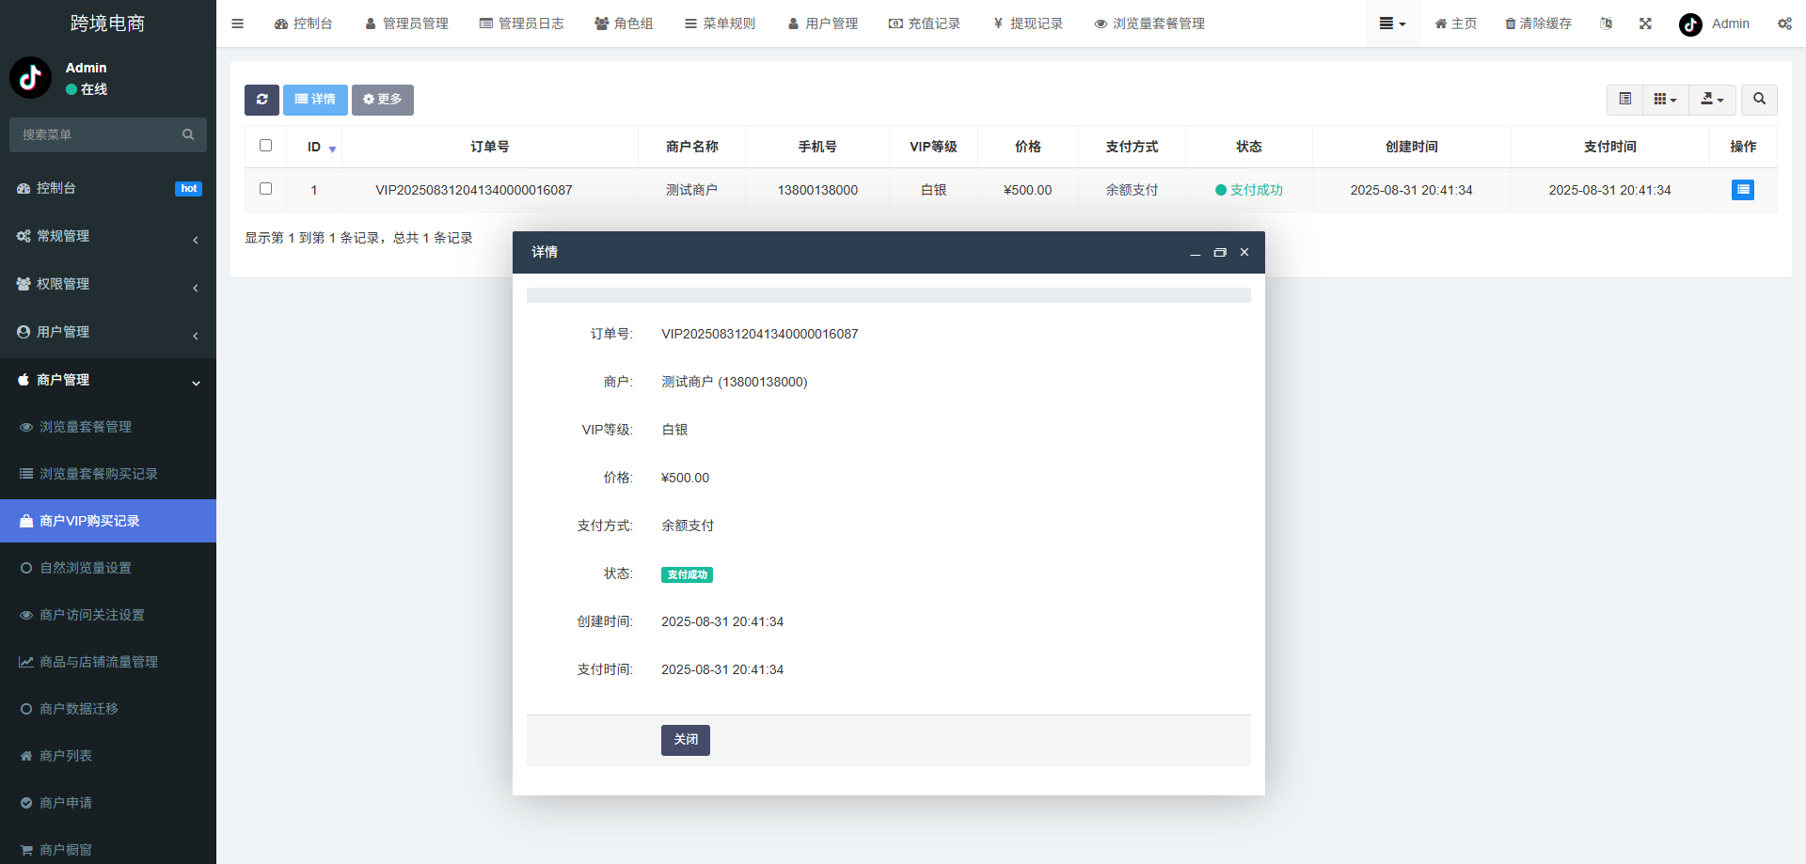
Task: Click the fullscreen expand icon in the top bar
Action: (x=1644, y=24)
